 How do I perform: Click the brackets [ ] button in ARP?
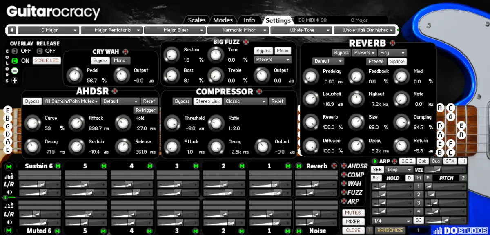[x=462, y=161]
